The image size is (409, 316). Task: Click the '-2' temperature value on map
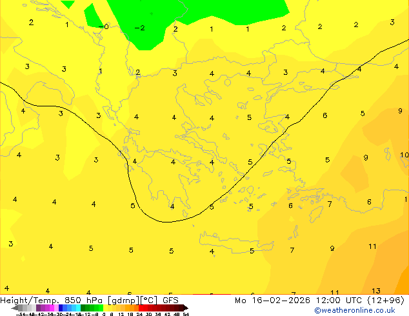click(139, 28)
